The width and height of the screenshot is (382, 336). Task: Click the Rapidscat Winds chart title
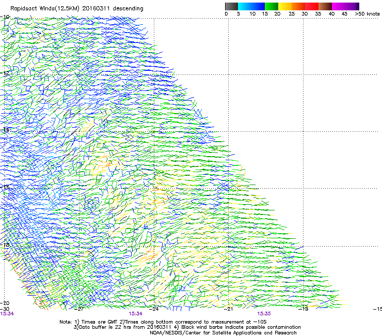tap(77, 8)
